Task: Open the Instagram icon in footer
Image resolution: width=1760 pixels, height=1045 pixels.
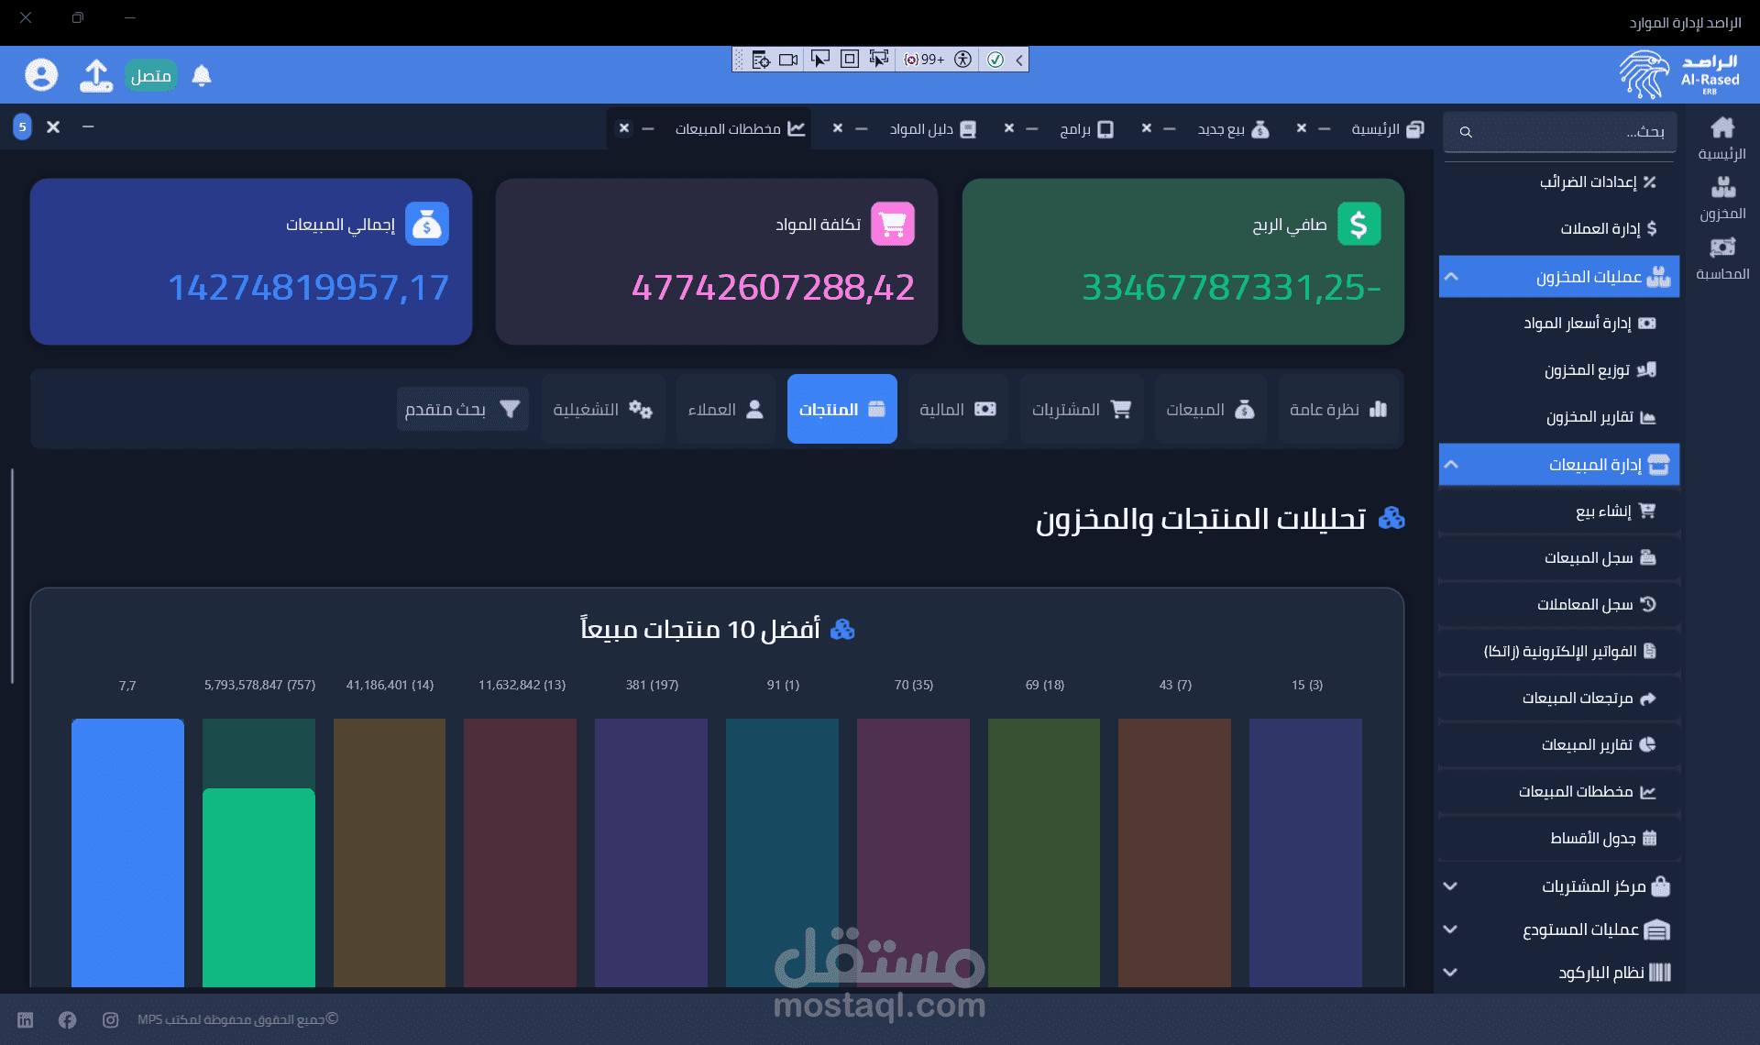Action: point(110,1019)
